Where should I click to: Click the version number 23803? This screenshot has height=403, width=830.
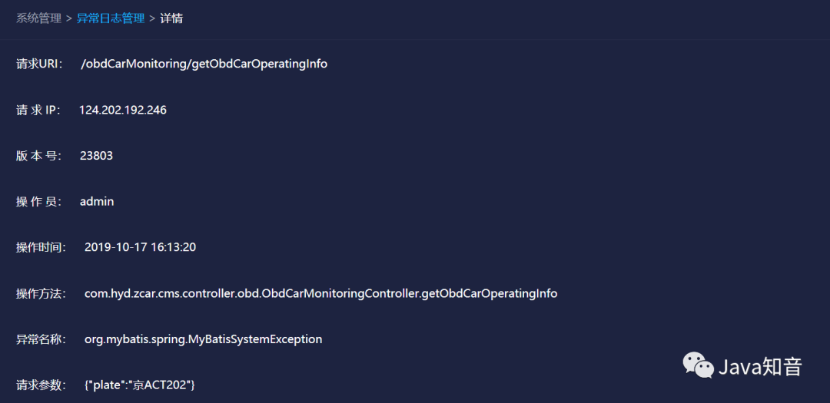click(x=96, y=156)
